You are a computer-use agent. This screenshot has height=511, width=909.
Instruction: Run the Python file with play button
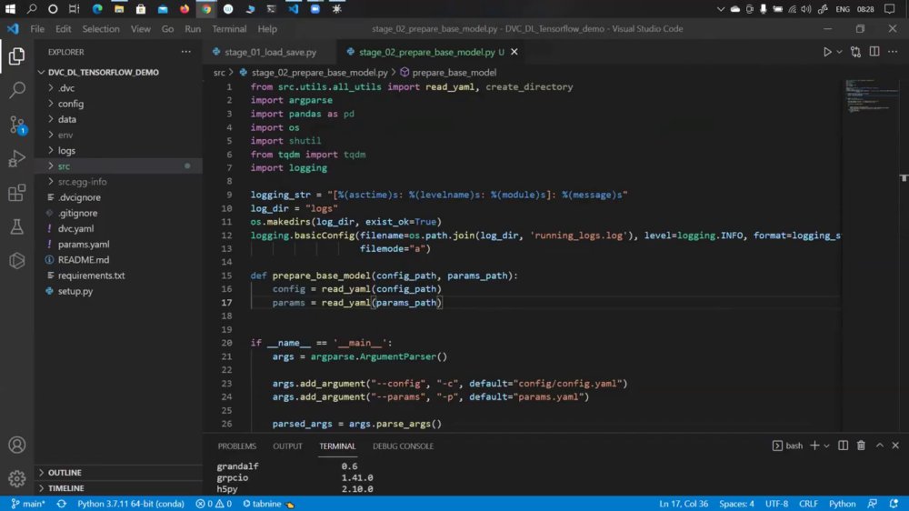[x=827, y=52]
